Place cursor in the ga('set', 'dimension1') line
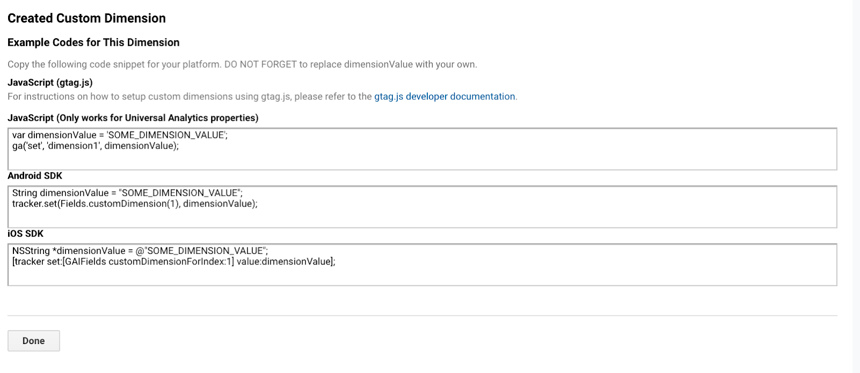This screenshot has height=373, width=860. pyautogui.click(x=96, y=146)
